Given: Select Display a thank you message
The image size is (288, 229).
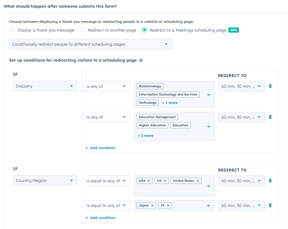Looking at the screenshot, I should point(12,30).
